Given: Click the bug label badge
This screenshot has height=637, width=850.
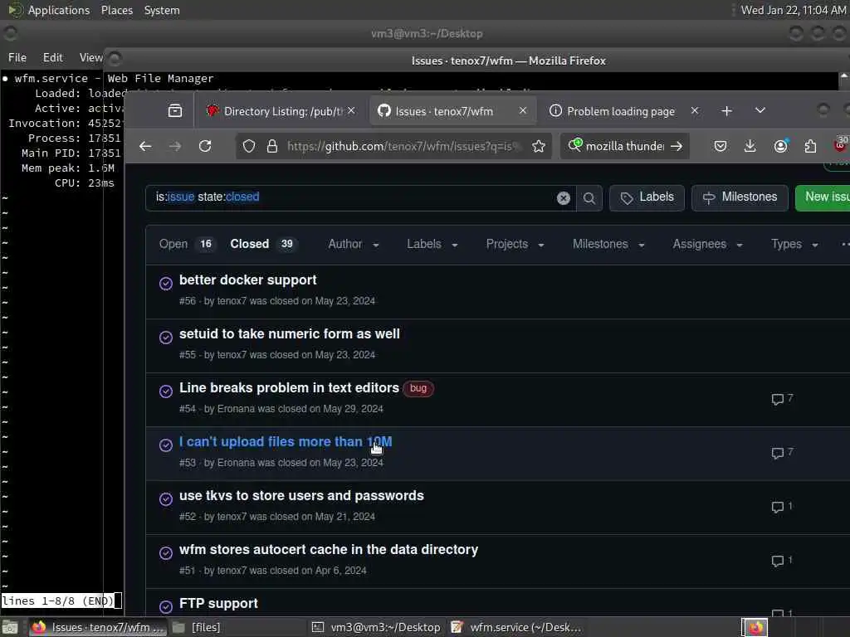Looking at the screenshot, I should 418,388.
